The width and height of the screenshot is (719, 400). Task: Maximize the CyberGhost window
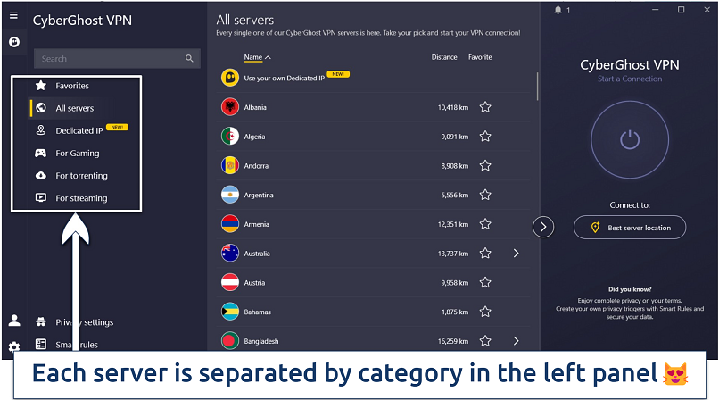point(681,10)
